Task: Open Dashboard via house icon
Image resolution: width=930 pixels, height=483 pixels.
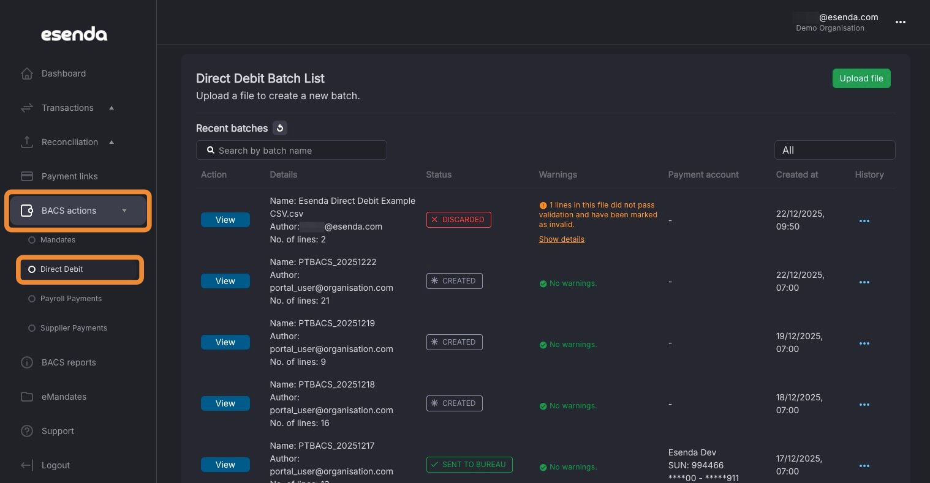Action: click(27, 73)
